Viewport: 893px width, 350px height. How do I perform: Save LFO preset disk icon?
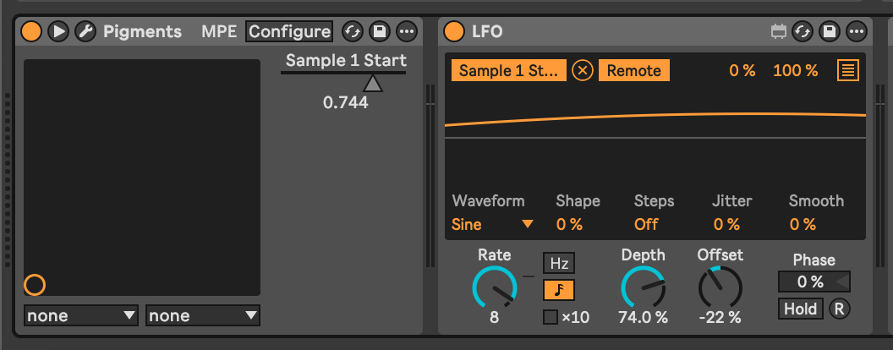(x=830, y=31)
